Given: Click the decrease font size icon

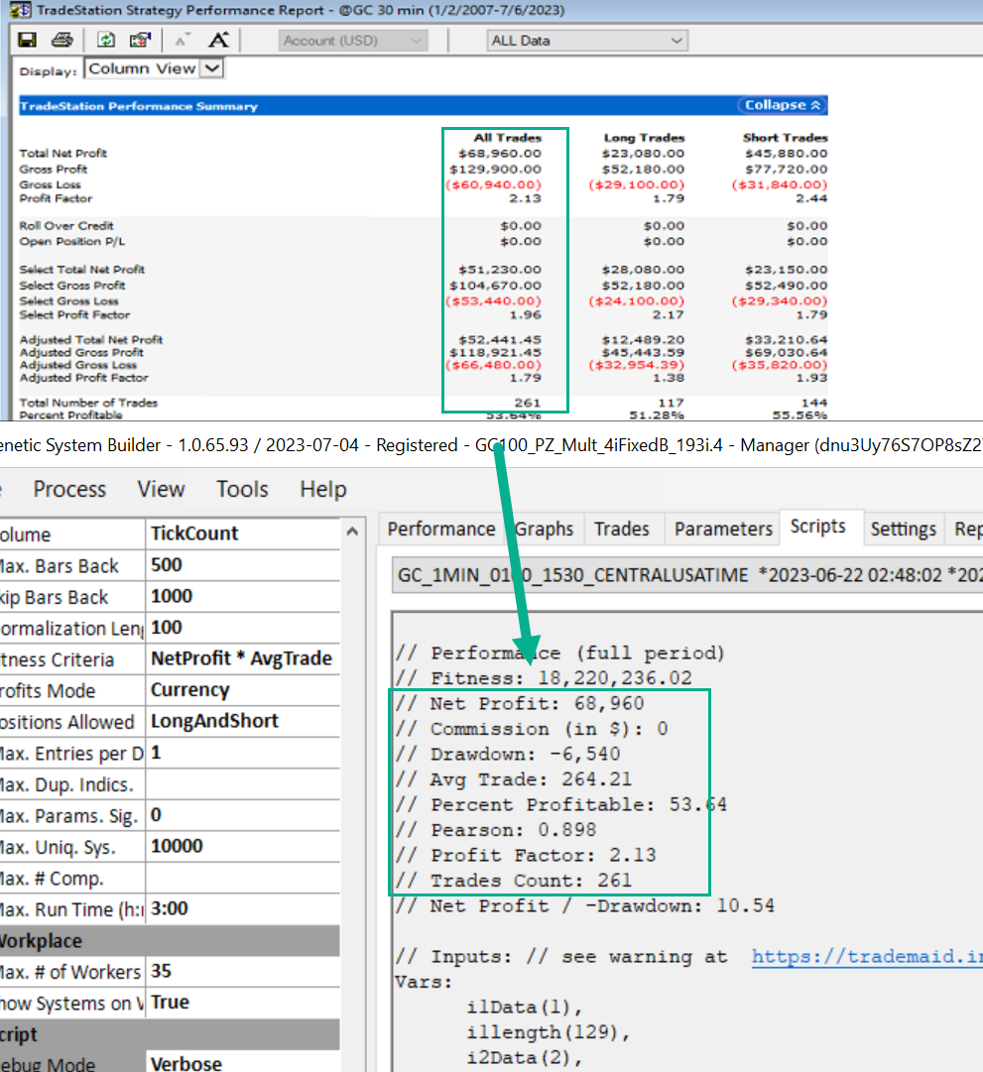Looking at the screenshot, I should tap(183, 41).
